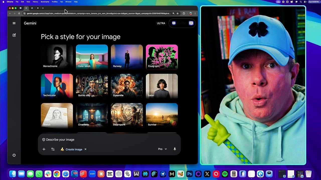Open Control Center in menu bar
The height and width of the screenshot is (180, 321).
point(305,2)
